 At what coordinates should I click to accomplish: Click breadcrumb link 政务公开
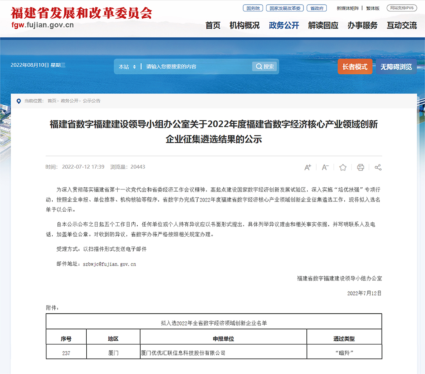click(69, 101)
